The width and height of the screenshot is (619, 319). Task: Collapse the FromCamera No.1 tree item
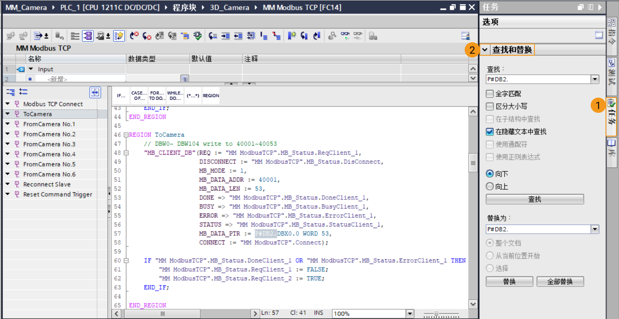click(x=7, y=124)
